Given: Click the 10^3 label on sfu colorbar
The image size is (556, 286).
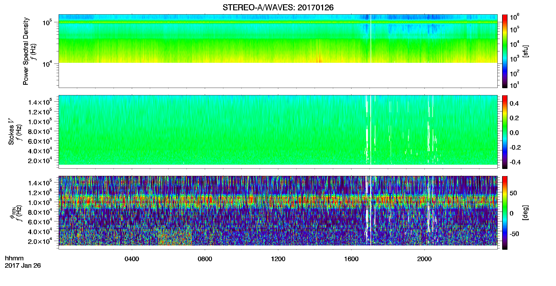Looking at the screenshot, I should pyautogui.click(x=514, y=59).
